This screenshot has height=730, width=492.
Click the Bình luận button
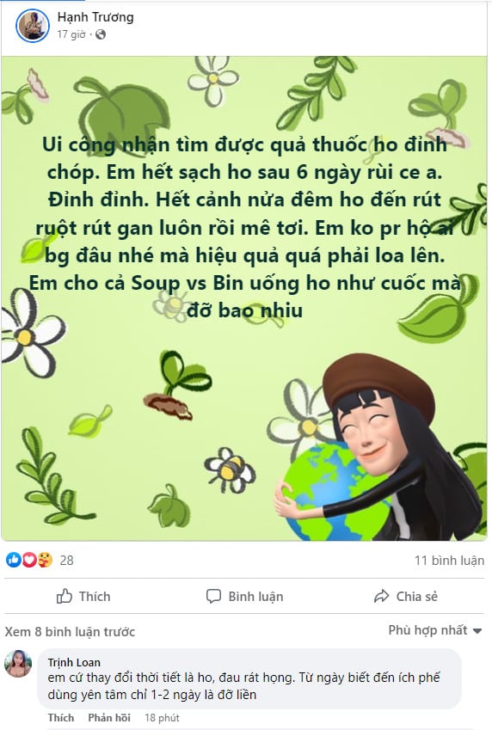pos(244,597)
